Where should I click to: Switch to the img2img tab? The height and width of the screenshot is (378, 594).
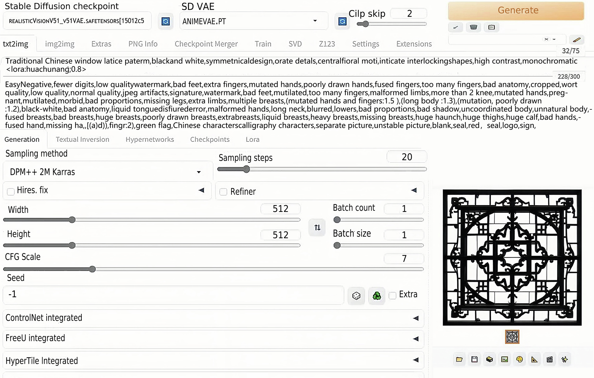(x=60, y=44)
